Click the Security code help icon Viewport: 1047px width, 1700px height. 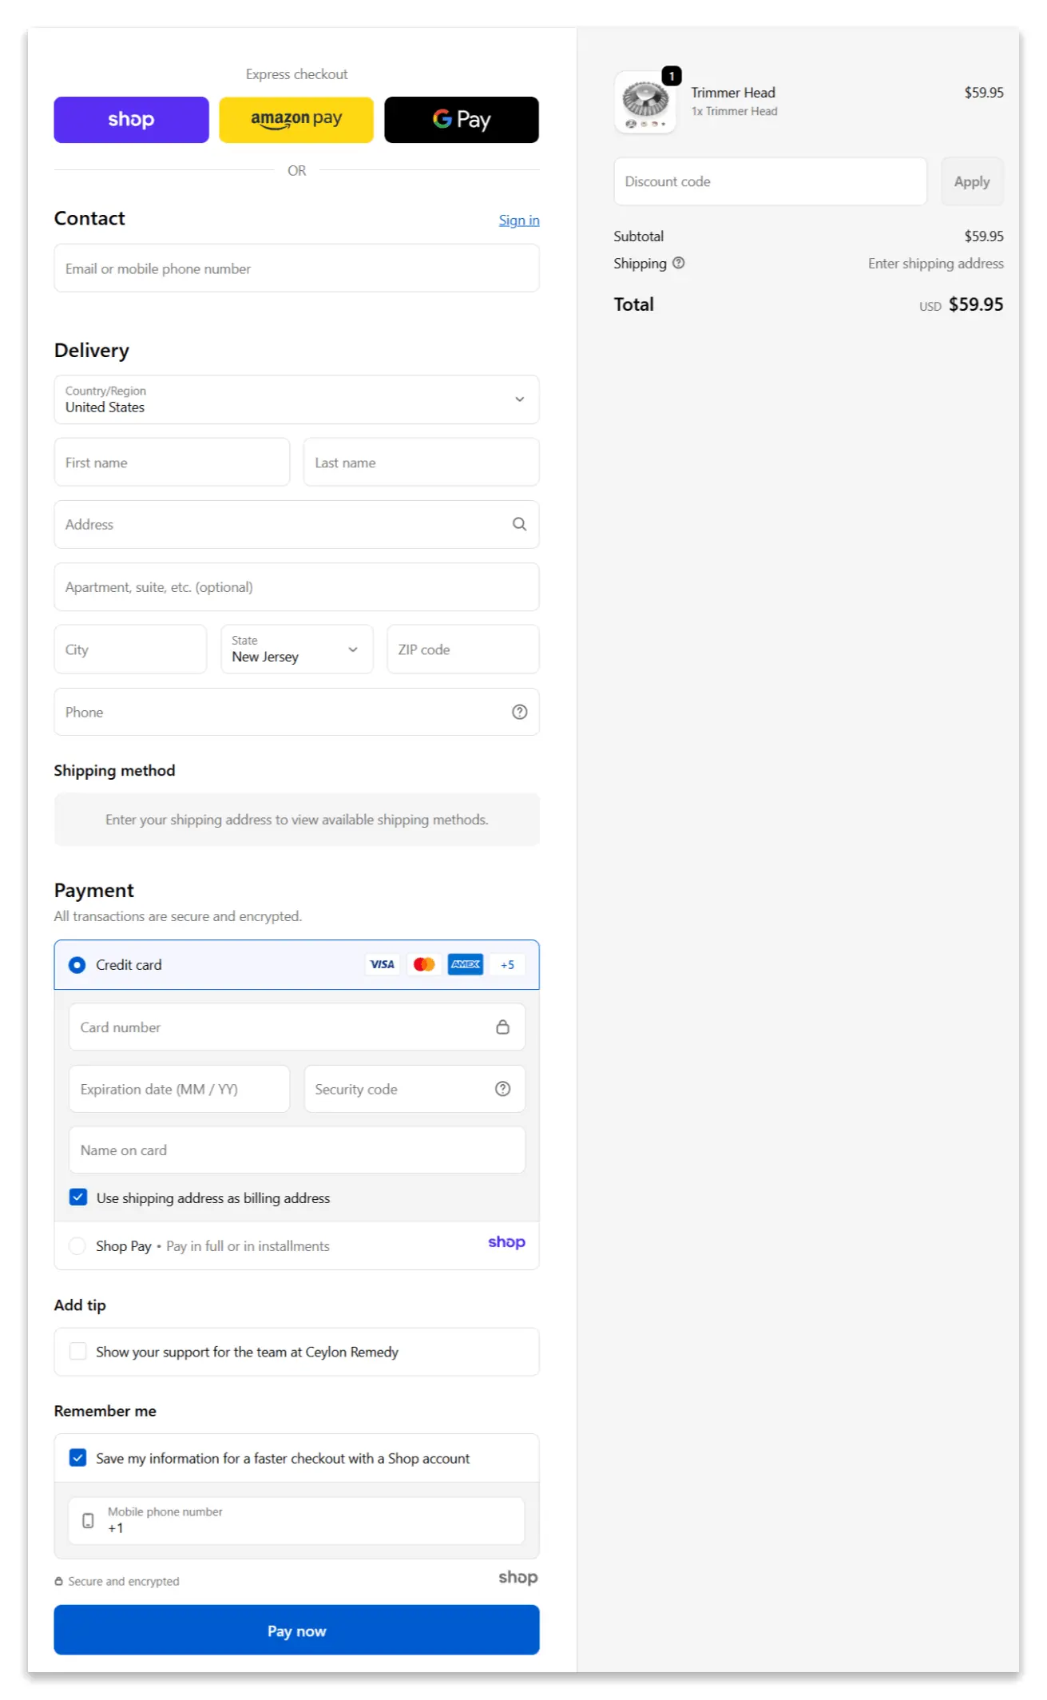(502, 1089)
